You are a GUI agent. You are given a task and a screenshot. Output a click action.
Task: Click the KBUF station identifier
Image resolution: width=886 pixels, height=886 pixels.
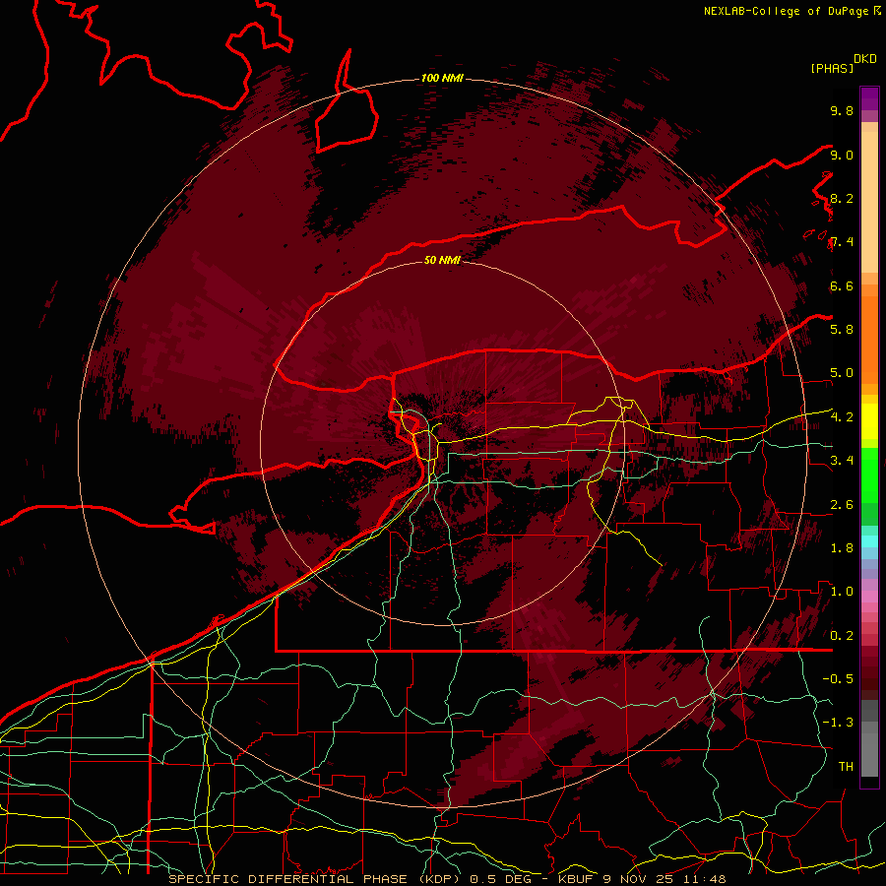tap(576, 879)
